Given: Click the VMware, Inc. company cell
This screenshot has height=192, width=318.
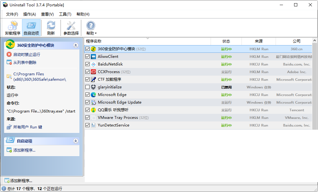Looking at the screenshot, I should [297, 118].
